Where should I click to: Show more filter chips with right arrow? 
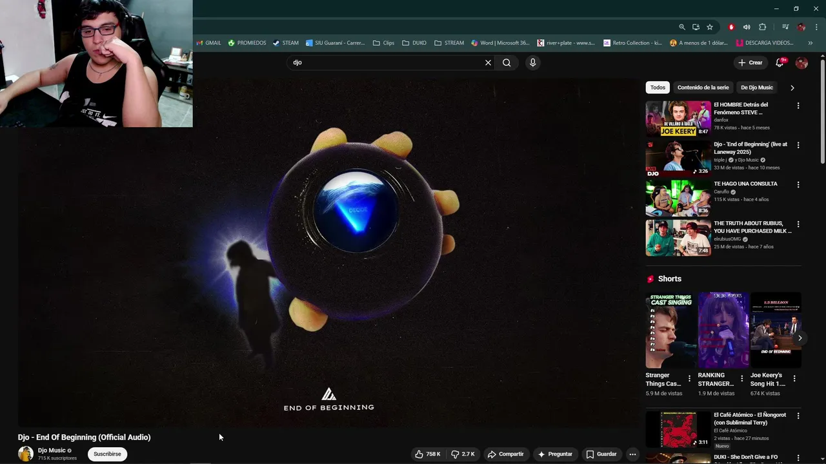click(x=792, y=88)
